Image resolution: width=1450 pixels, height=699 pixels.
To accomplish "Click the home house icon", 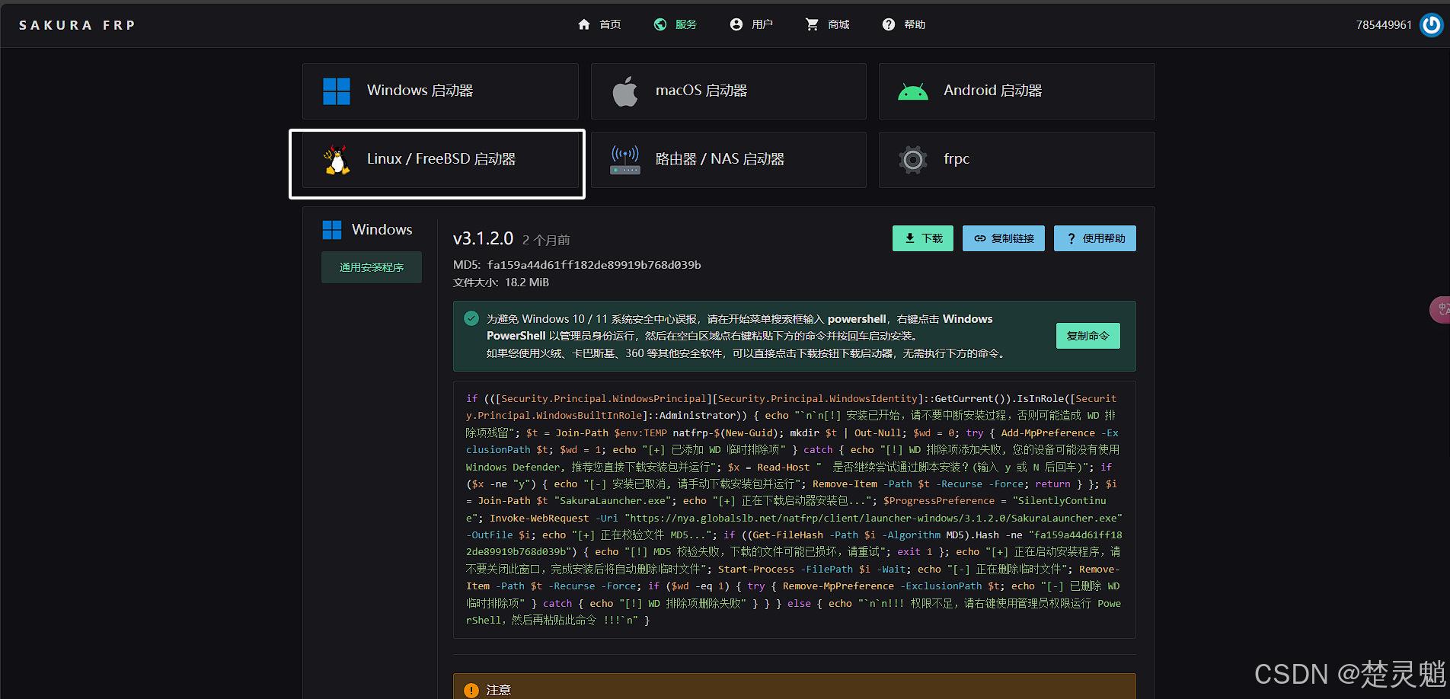I will pos(584,24).
